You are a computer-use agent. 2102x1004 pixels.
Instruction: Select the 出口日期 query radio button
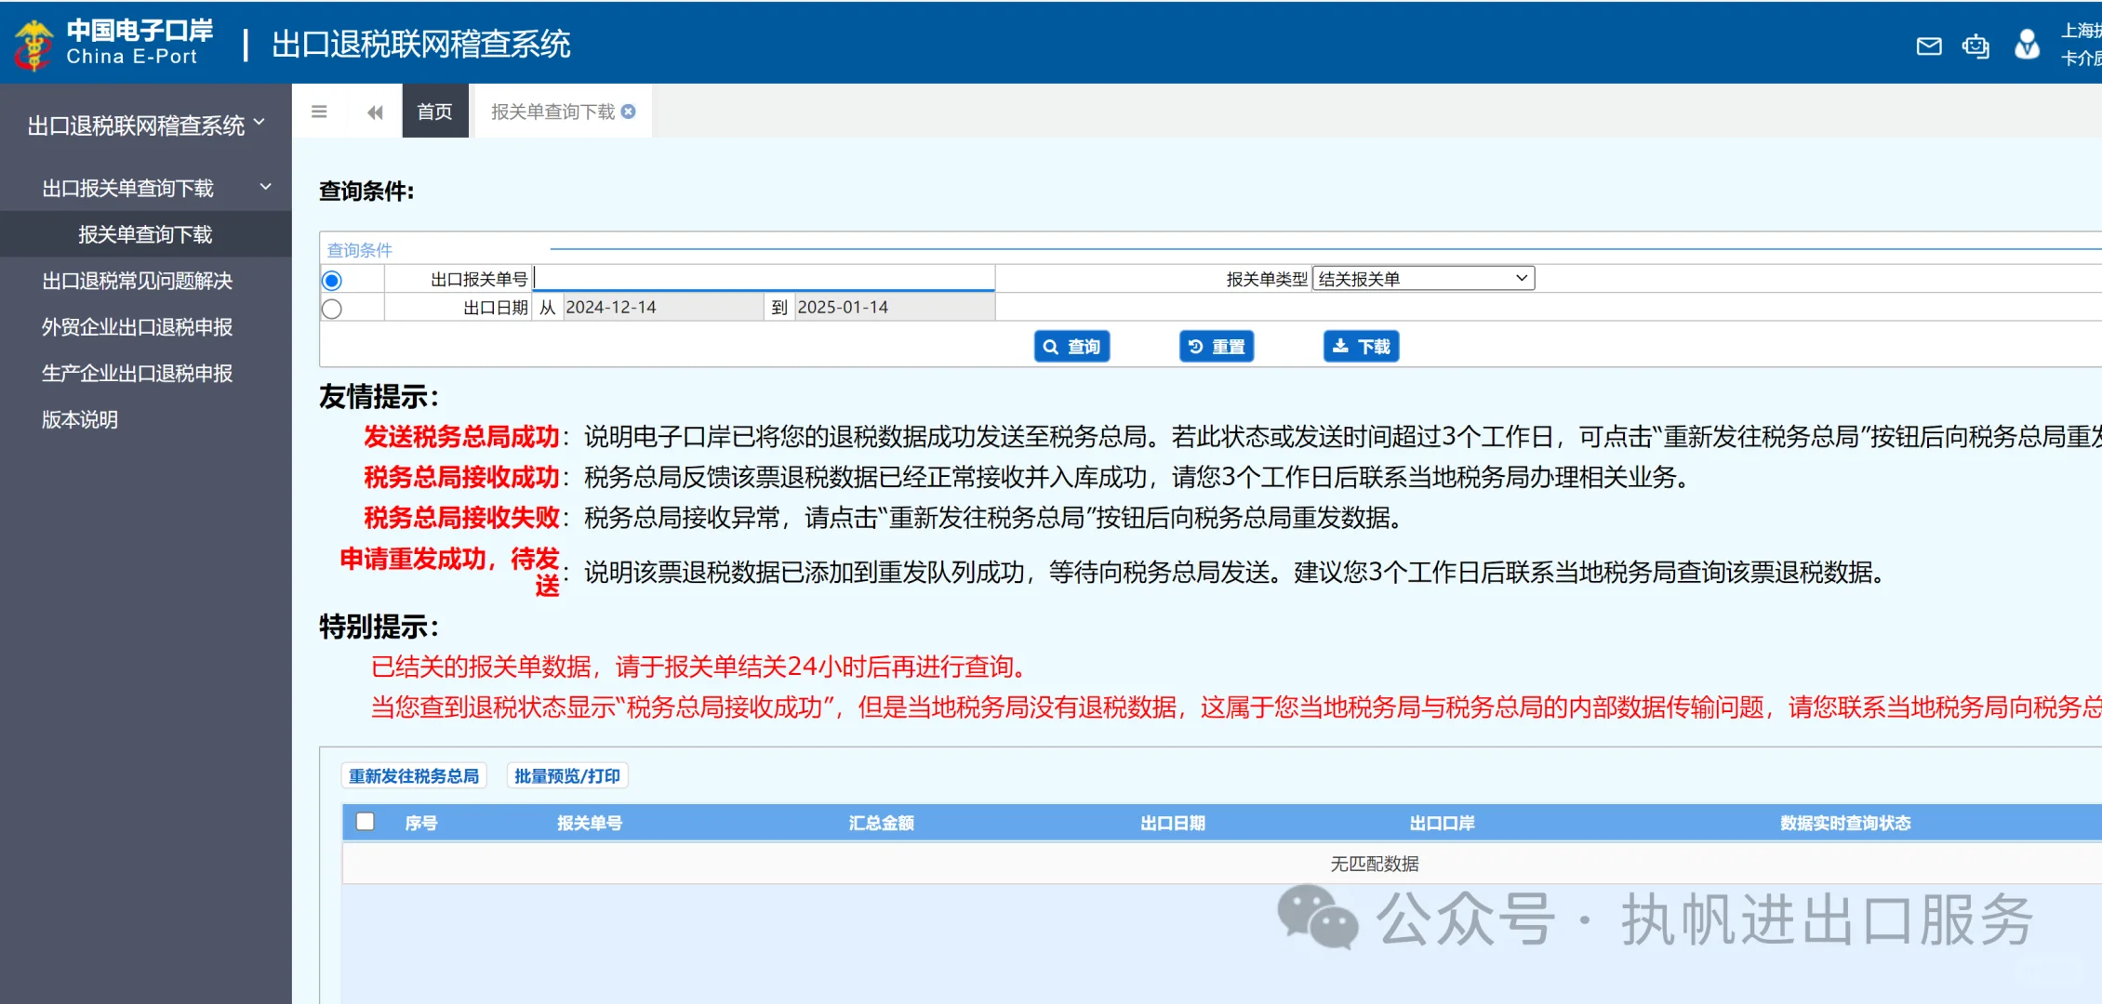(x=332, y=308)
